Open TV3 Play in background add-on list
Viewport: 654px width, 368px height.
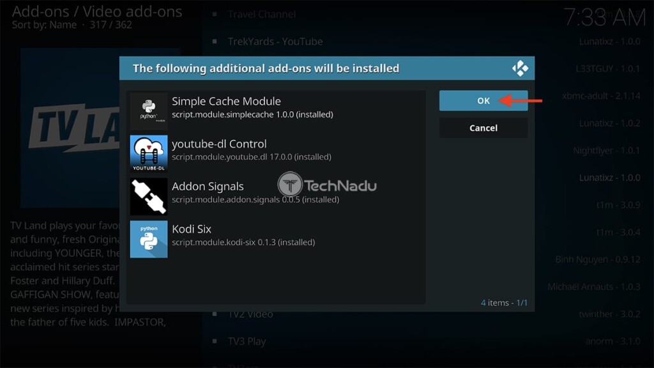(247, 341)
